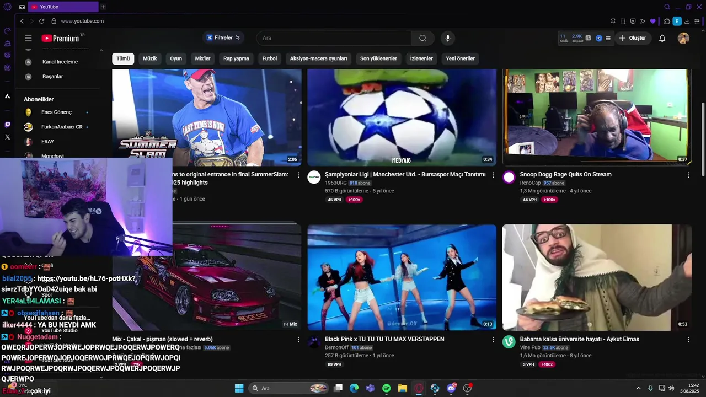
Task: Open ERAY subscription channel
Action: click(47, 142)
